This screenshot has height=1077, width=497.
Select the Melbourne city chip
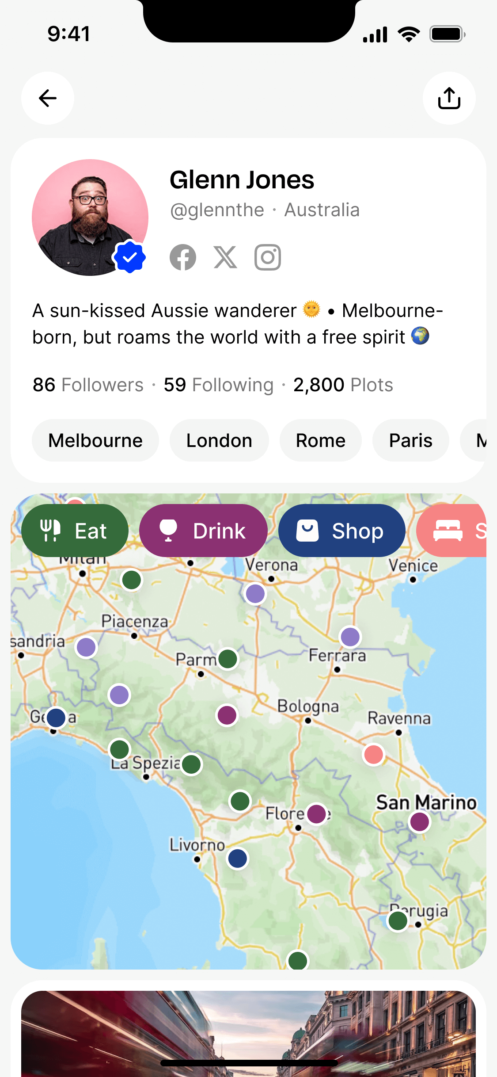tap(95, 440)
